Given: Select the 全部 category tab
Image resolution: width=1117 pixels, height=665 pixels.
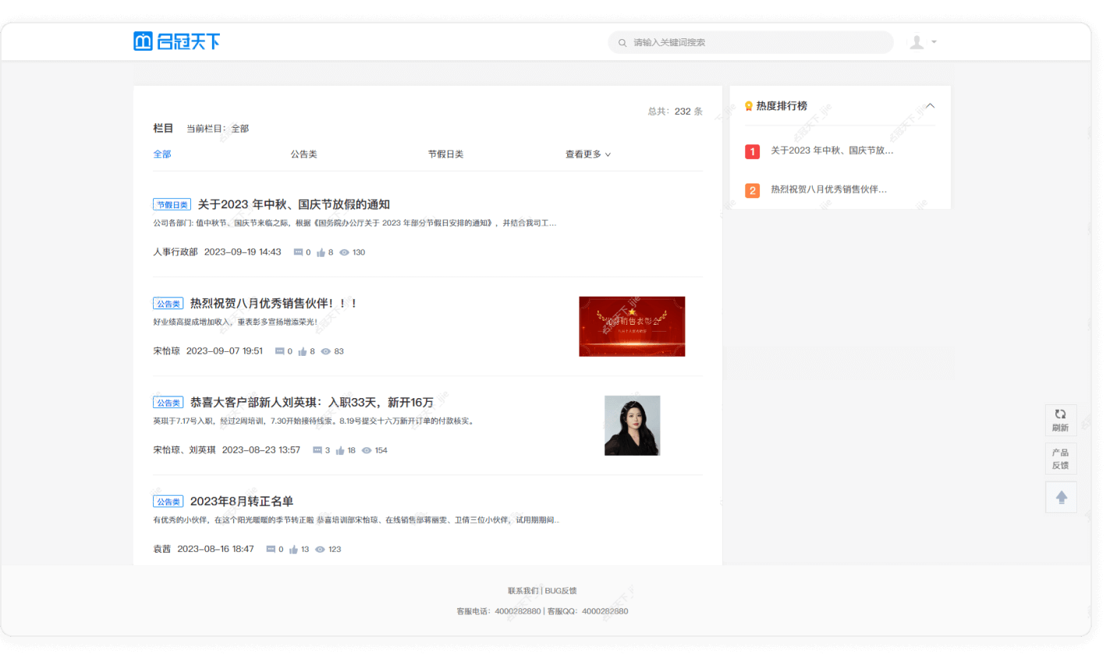Looking at the screenshot, I should [162, 155].
